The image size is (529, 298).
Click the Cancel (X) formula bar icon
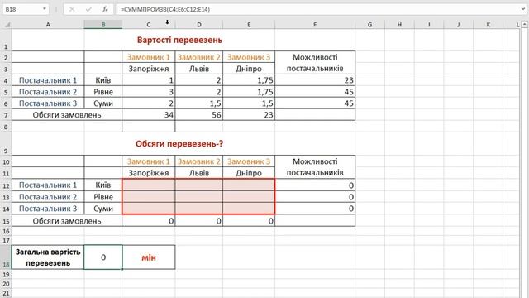click(x=72, y=9)
